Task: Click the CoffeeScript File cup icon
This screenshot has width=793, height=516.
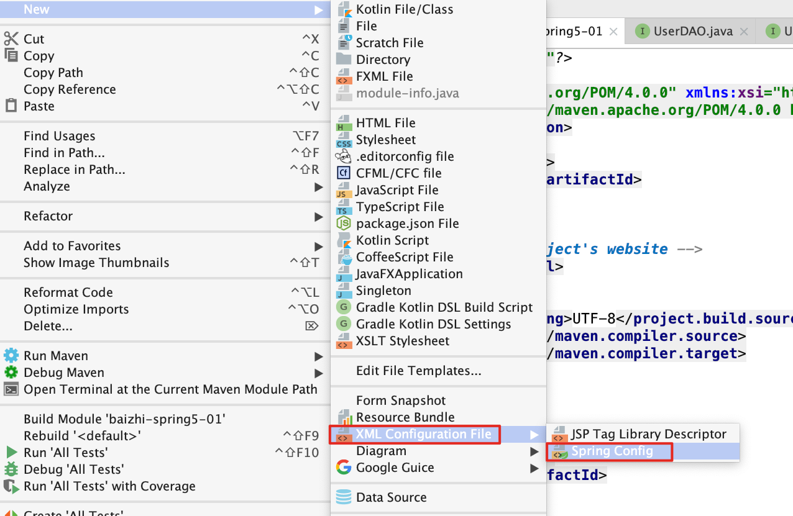Action: coord(344,257)
